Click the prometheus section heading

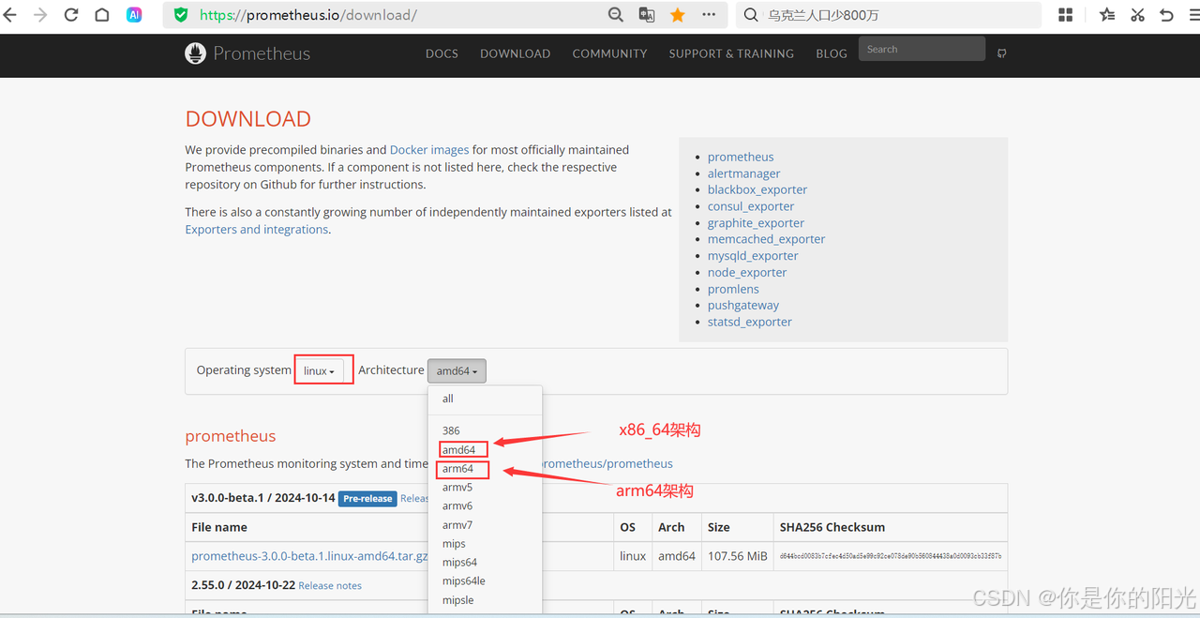point(231,436)
